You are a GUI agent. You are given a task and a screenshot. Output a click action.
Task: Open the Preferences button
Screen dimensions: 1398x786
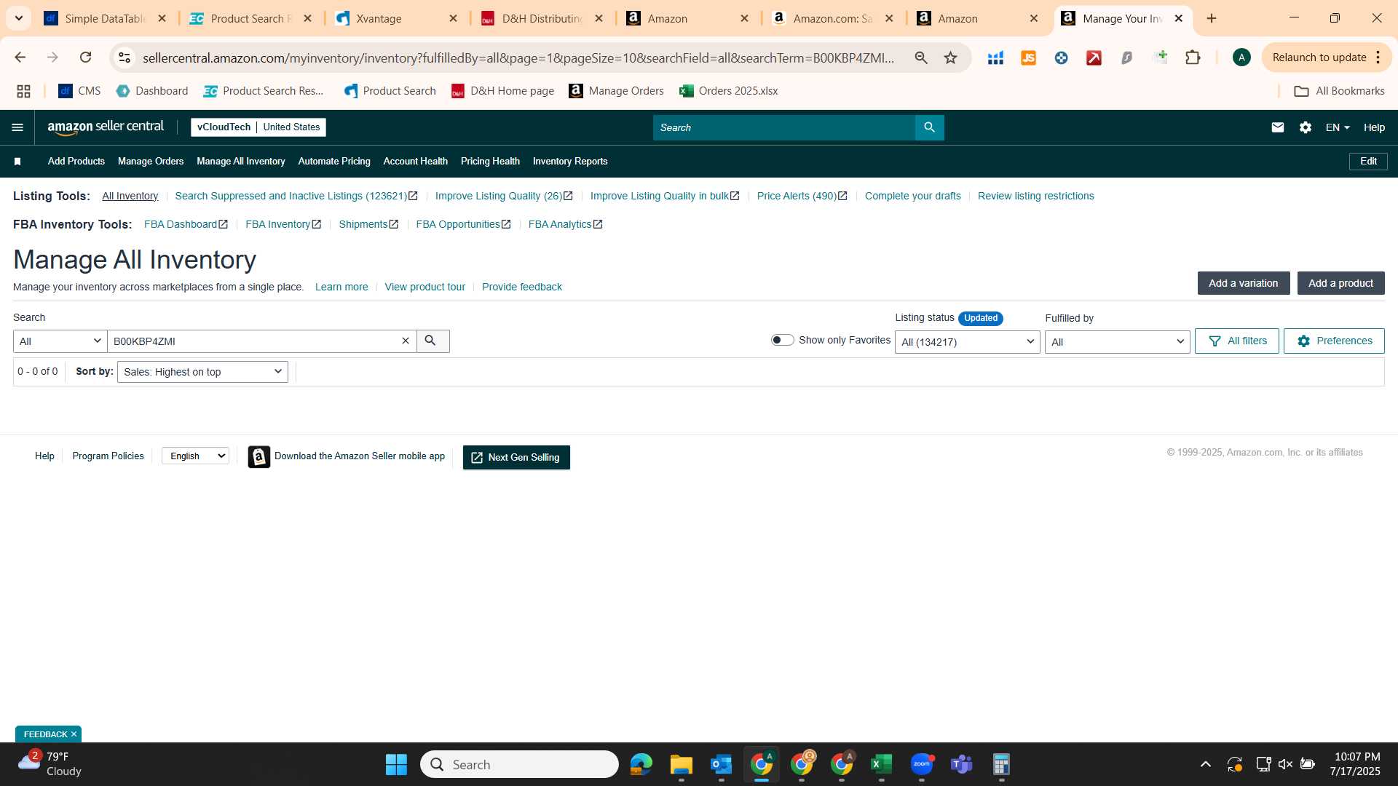pos(1334,341)
